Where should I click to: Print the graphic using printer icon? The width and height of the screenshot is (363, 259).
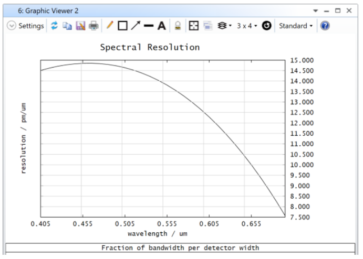point(94,26)
